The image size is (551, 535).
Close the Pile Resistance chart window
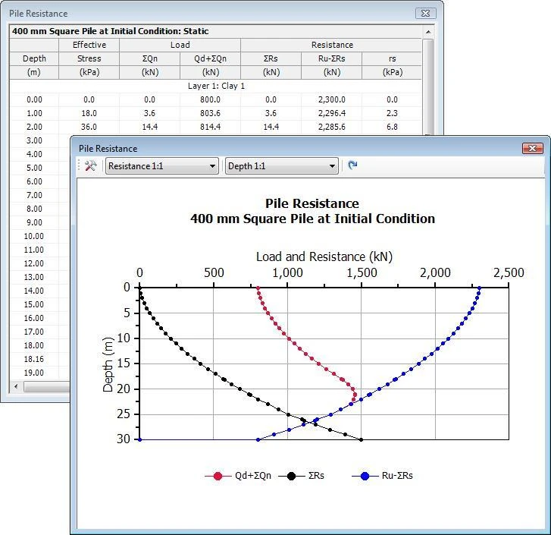click(533, 149)
